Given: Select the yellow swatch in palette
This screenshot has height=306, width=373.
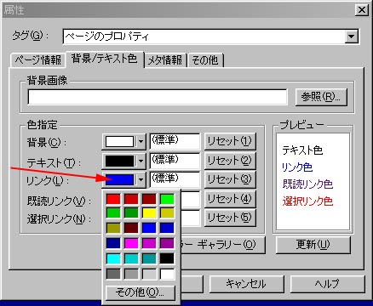Looking at the screenshot, I should point(149,212).
